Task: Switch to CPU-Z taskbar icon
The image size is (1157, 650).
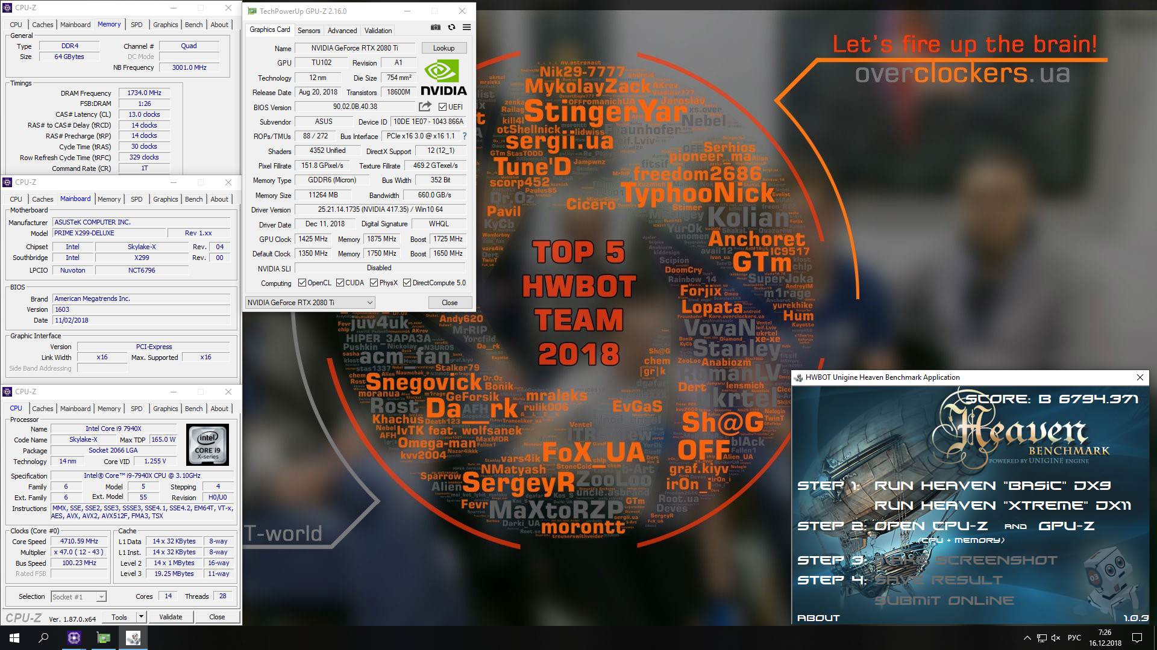Action: pyautogui.click(x=74, y=638)
